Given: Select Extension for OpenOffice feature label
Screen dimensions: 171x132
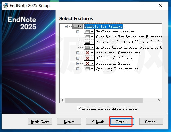Looking at the screenshot, I should click(x=129, y=42).
